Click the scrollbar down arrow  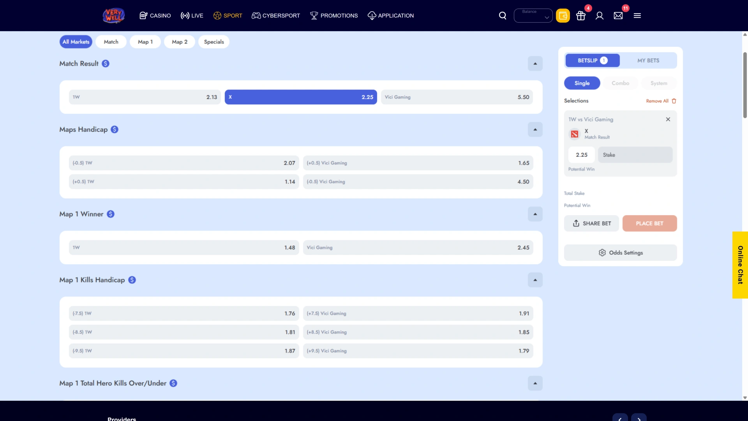pos(745,398)
